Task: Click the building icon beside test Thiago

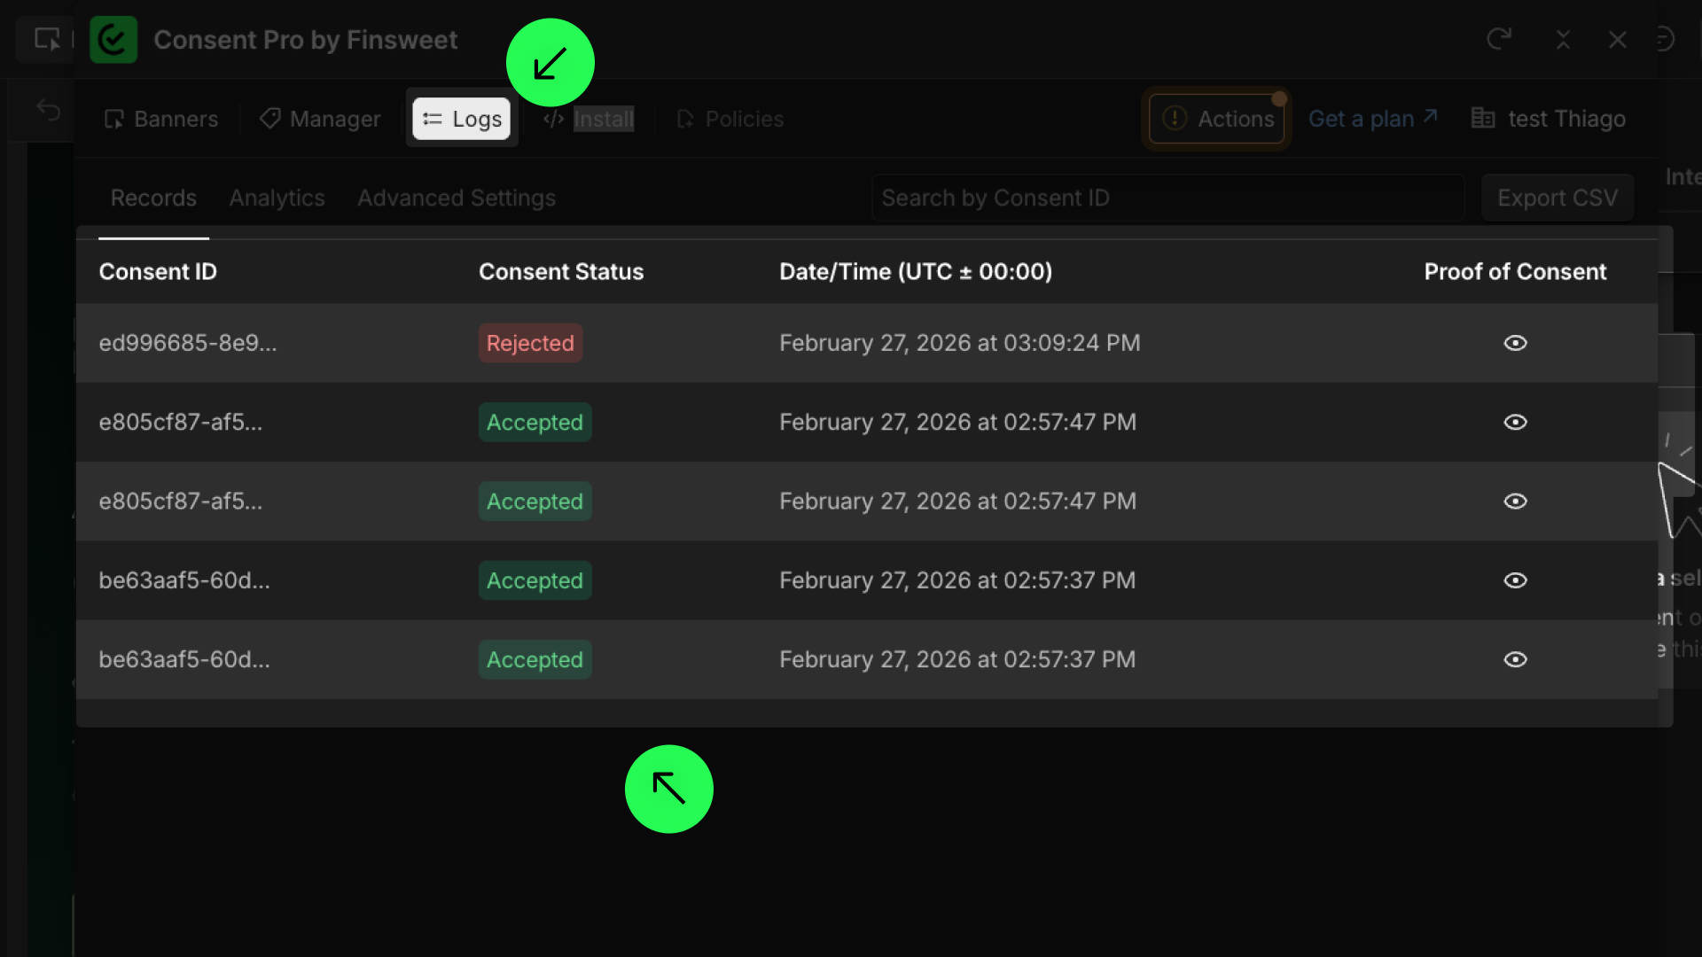Action: (x=1482, y=118)
